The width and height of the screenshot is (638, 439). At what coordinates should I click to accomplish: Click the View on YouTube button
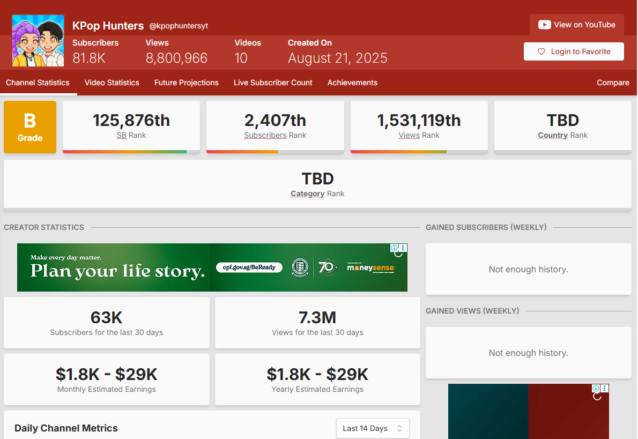(576, 25)
